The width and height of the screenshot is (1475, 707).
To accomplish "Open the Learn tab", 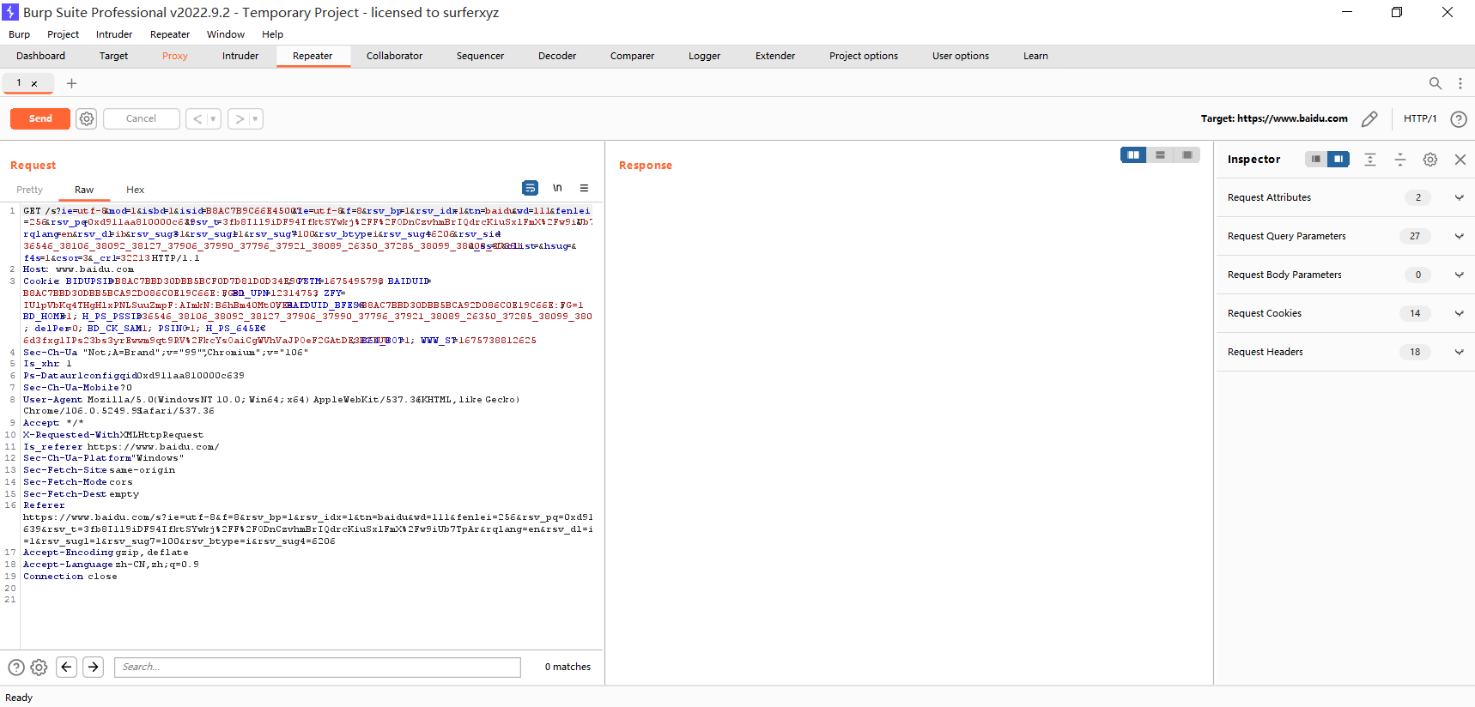I will [1035, 56].
